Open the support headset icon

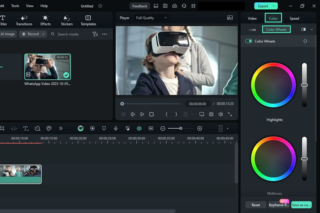pyautogui.click(x=184, y=6)
